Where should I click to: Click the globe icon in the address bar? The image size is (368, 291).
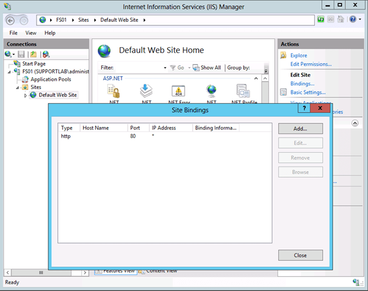coord(42,19)
